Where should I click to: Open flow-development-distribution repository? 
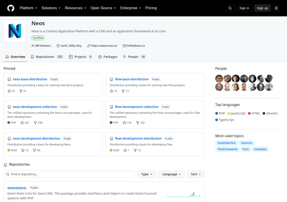(138, 139)
